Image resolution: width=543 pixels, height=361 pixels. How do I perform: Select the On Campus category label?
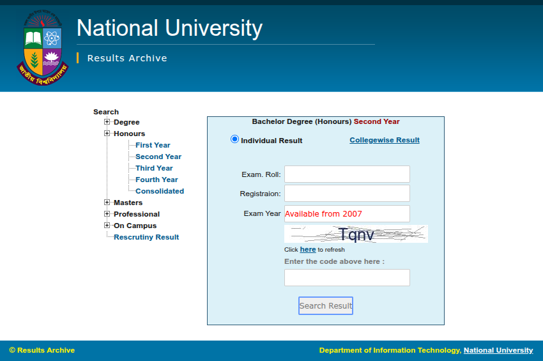[x=135, y=225]
